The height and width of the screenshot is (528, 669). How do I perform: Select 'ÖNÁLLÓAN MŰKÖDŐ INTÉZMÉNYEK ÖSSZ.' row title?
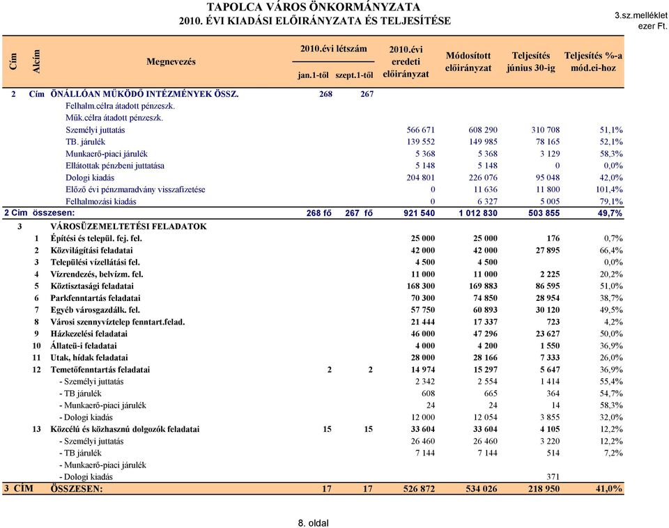click(144, 94)
